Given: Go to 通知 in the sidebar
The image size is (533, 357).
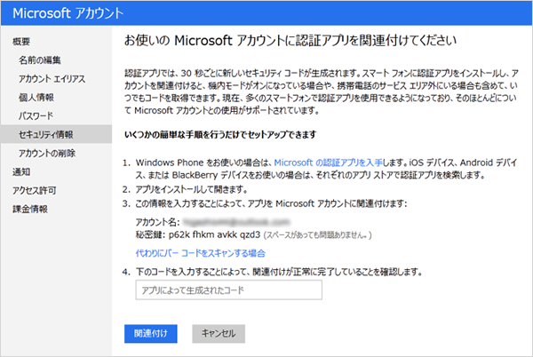Looking at the screenshot, I should coord(21,172).
